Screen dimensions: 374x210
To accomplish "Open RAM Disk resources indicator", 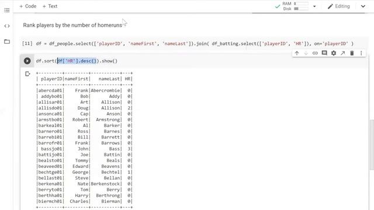I will [x=295, y=6].
